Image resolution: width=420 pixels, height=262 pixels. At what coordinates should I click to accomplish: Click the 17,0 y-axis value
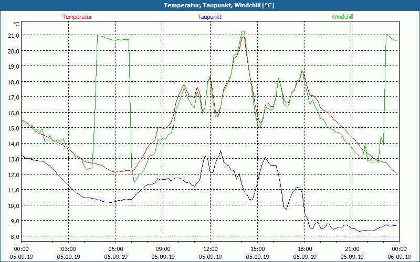14,97
